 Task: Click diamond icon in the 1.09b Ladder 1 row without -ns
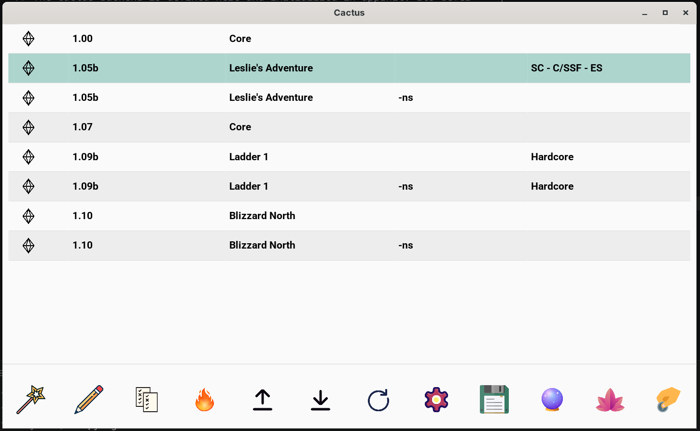[x=28, y=157]
